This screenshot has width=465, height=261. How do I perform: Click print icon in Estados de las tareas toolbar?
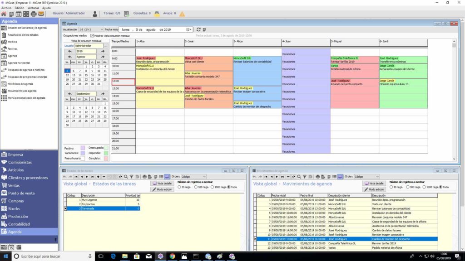(x=144, y=177)
